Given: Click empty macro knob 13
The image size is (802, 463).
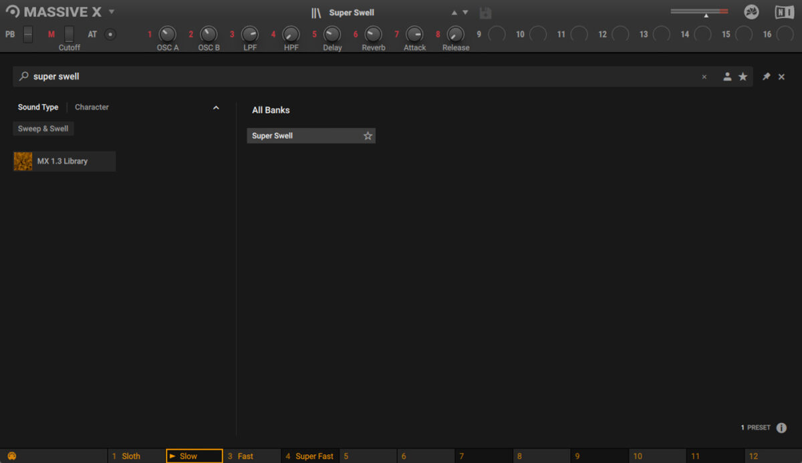Looking at the screenshot, I should point(662,34).
